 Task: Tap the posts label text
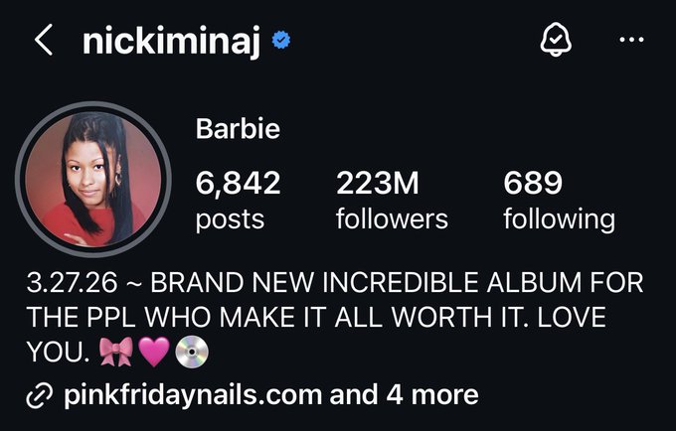click(230, 220)
